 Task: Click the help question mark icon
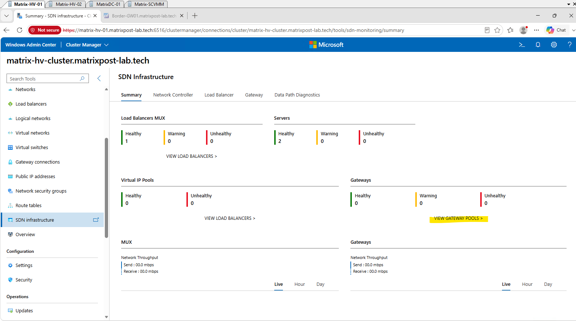(x=569, y=45)
